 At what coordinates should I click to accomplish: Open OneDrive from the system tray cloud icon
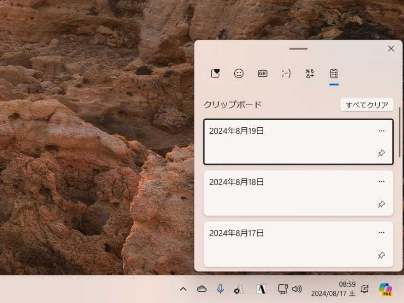click(202, 289)
